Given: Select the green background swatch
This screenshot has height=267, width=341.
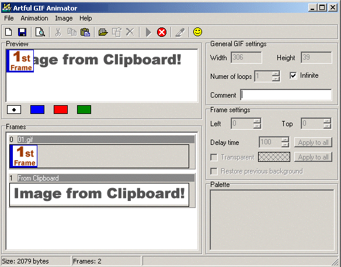Looking at the screenshot, I should 84,110.
